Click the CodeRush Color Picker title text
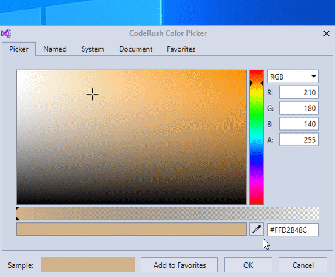This screenshot has width=335, height=277. tap(167, 33)
